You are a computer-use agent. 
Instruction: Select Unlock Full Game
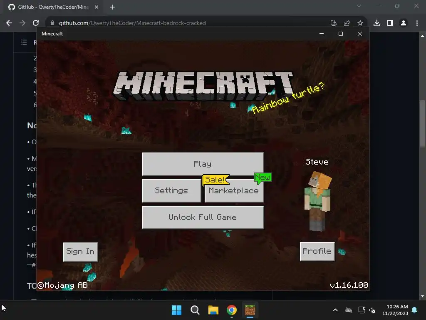pyautogui.click(x=203, y=217)
